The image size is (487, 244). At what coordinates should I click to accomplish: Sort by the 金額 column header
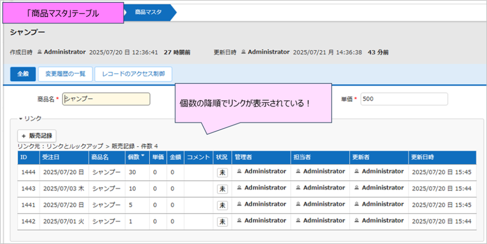click(x=175, y=158)
